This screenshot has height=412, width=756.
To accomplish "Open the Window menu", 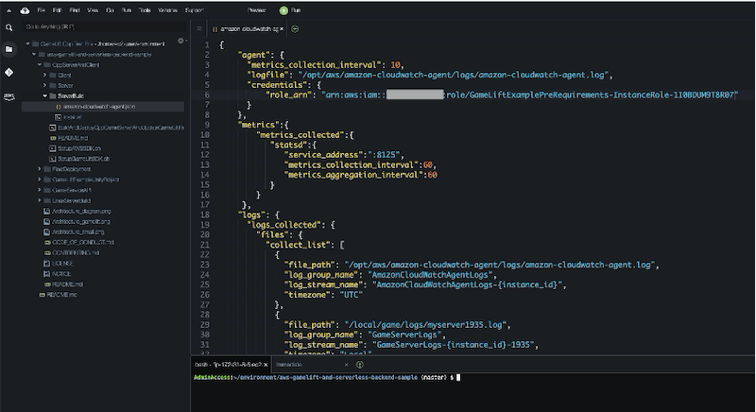I will click(168, 10).
